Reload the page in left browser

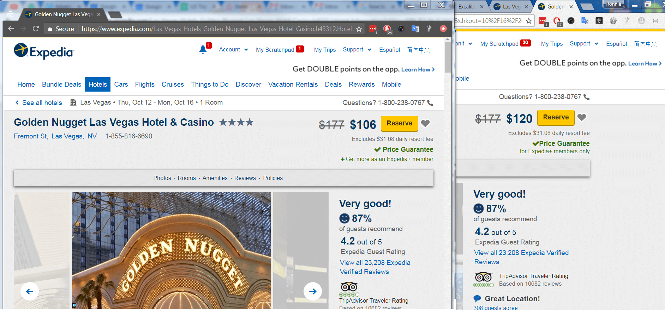(x=36, y=29)
